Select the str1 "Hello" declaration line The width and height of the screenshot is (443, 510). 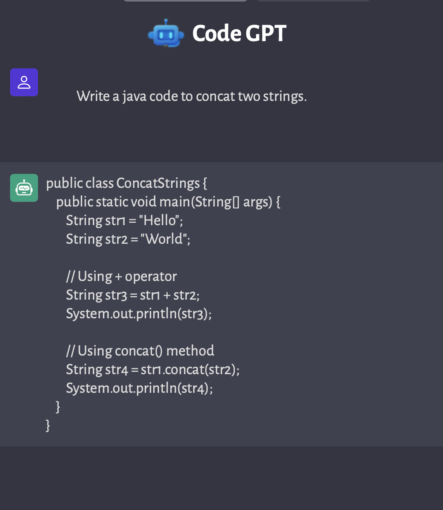tap(124, 220)
